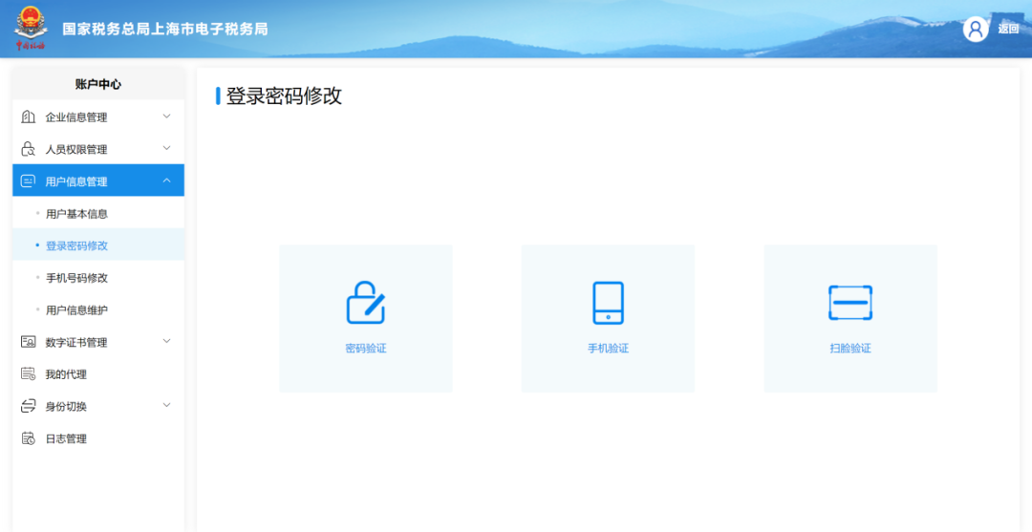Click the face scan frame icon
The image size is (1032, 532).
click(x=850, y=303)
